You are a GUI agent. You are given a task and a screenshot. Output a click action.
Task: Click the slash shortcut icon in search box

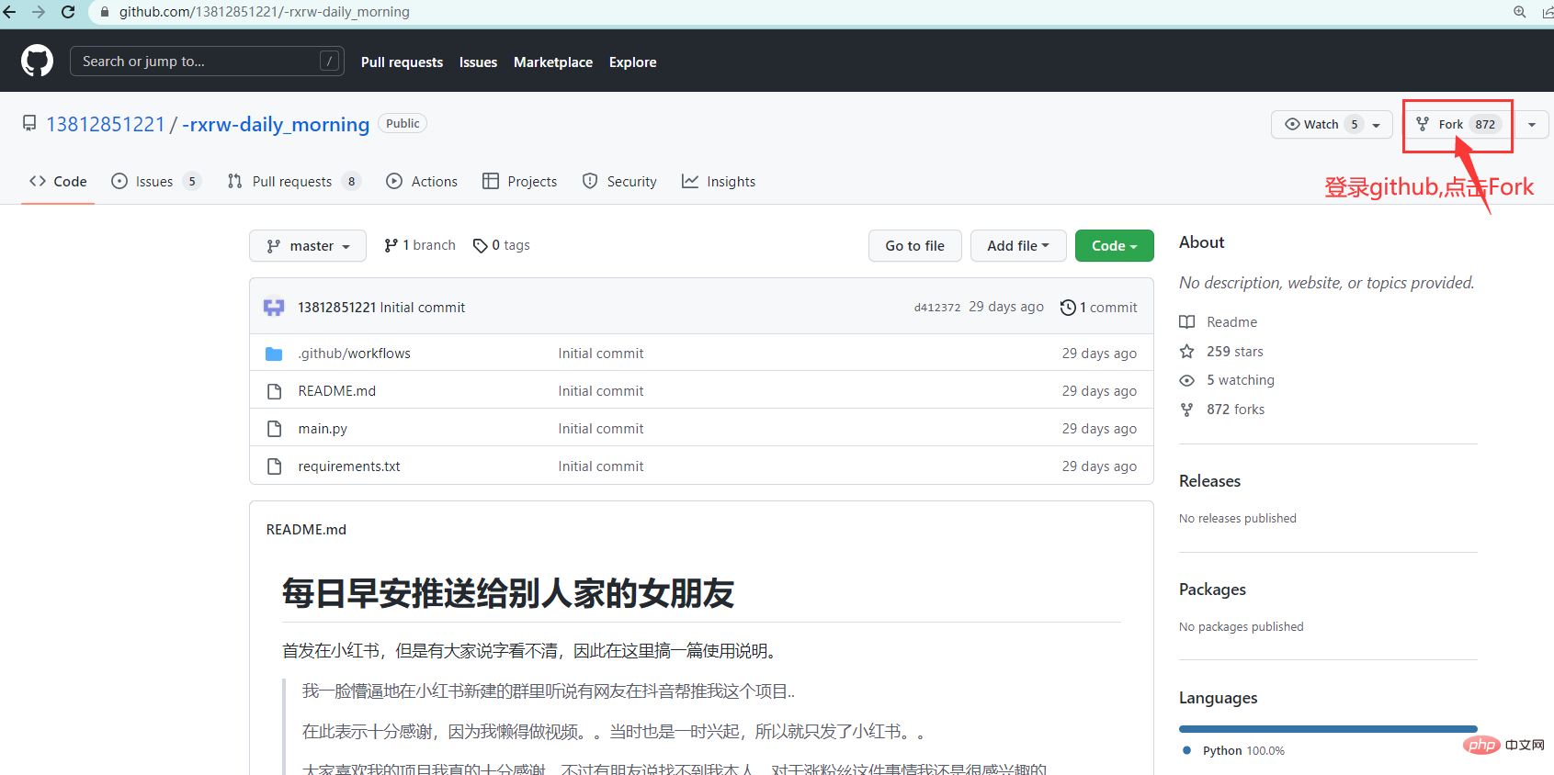tap(329, 62)
